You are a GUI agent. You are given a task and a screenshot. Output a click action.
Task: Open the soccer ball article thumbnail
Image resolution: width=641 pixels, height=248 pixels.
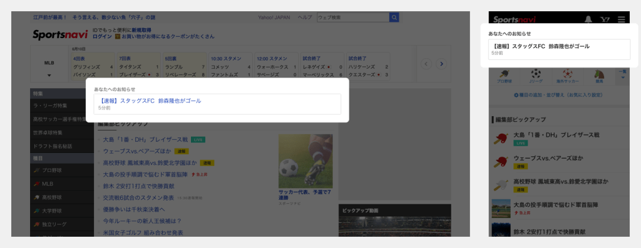[x=305, y=161]
